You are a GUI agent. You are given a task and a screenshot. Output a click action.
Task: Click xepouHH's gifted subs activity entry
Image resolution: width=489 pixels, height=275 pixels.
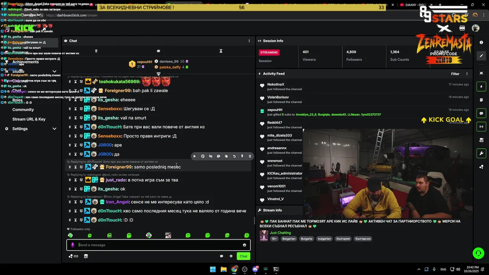pyautogui.click(x=364, y=112)
